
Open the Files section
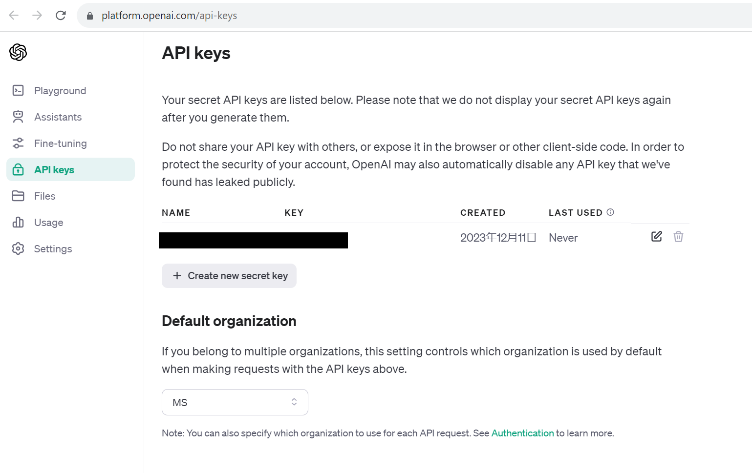pos(45,196)
